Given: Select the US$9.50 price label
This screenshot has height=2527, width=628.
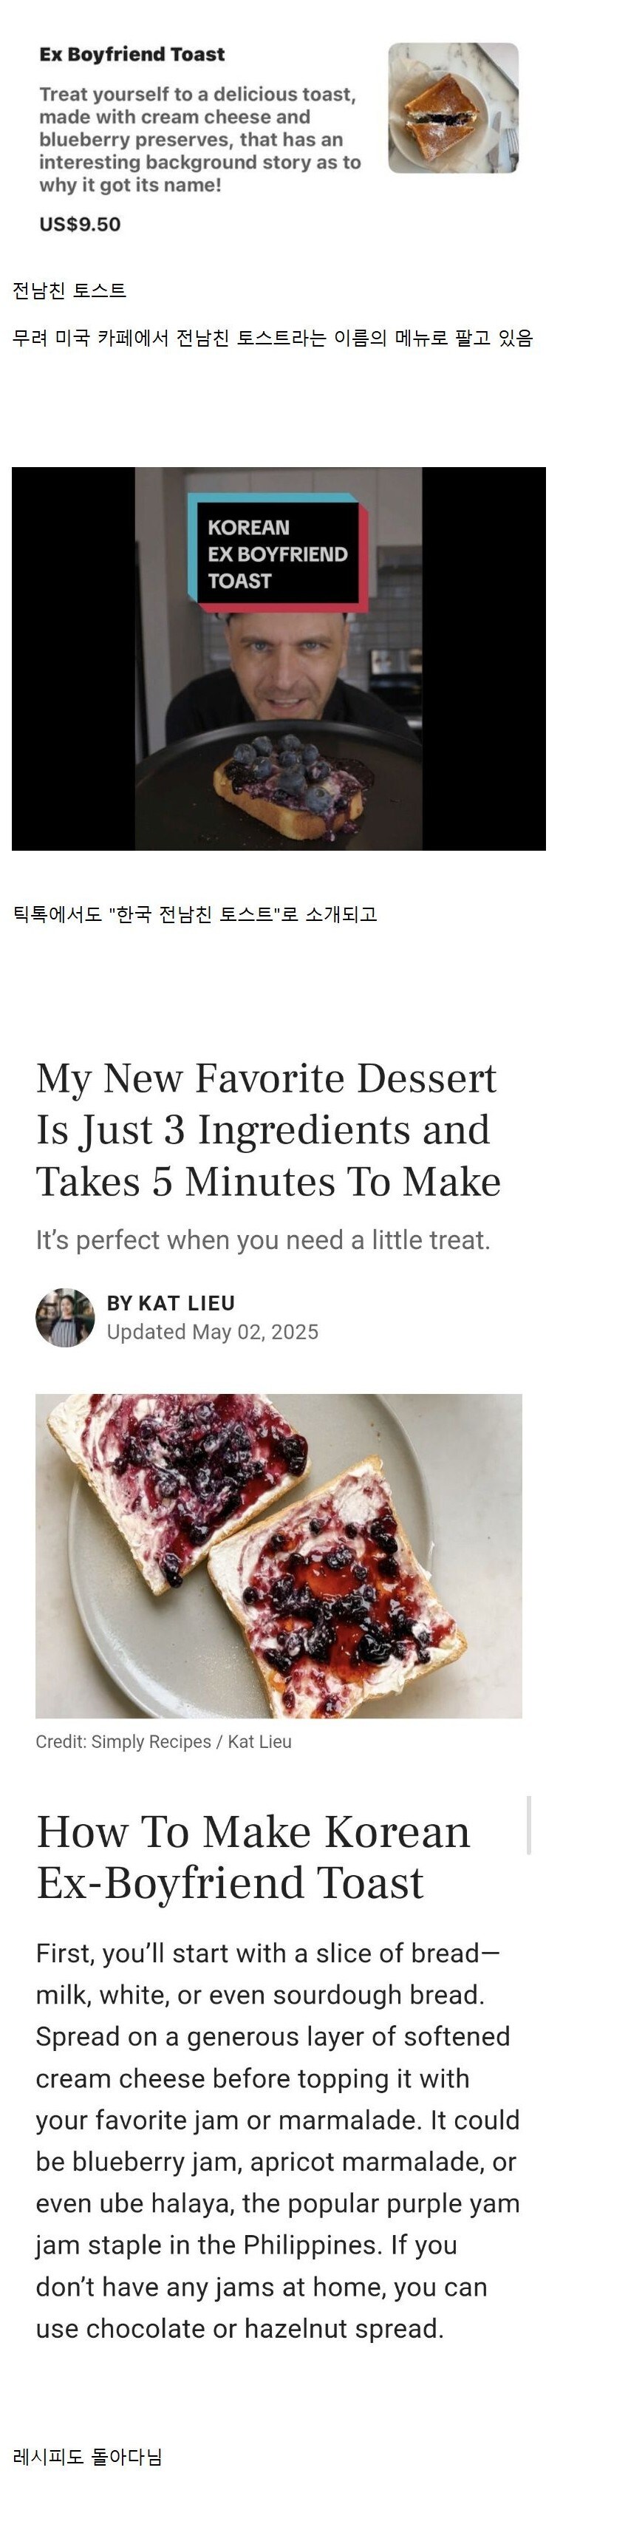Looking at the screenshot, I should (x=80, y=225).
